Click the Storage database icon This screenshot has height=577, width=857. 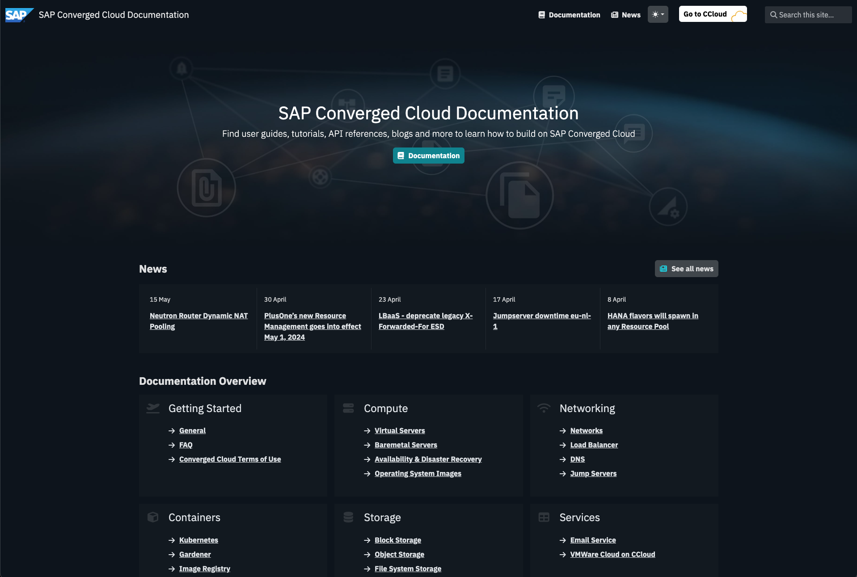point(348,517)
